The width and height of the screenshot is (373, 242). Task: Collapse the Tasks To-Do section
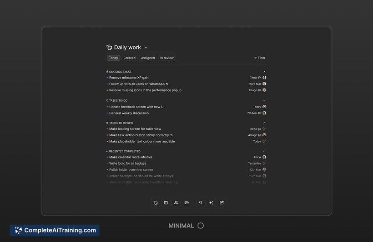pos(264,100)
